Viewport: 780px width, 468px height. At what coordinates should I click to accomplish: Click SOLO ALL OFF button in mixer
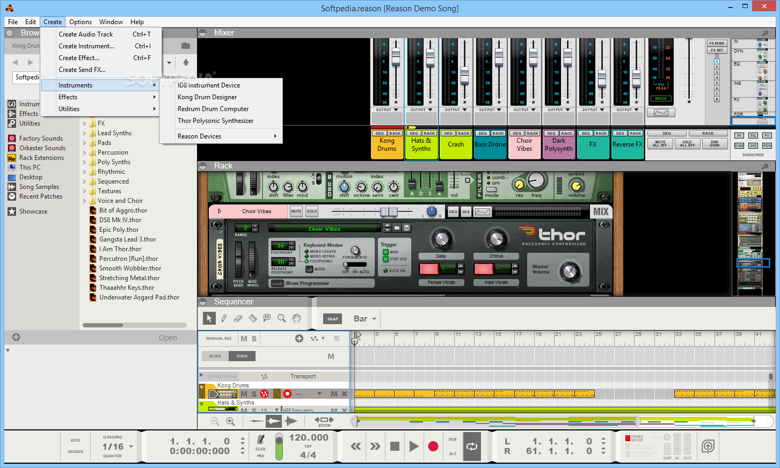point(687,144)
